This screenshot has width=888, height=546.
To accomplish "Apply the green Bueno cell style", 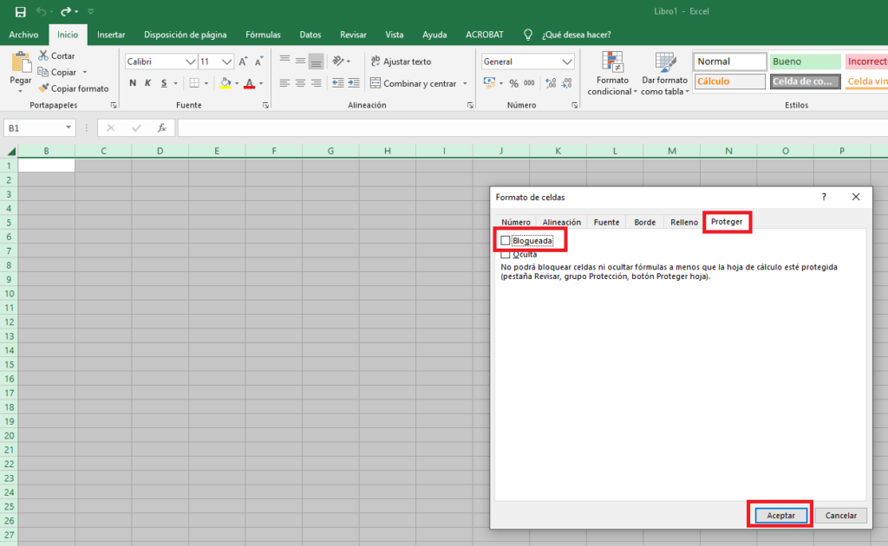I will [x=805, y=62].
